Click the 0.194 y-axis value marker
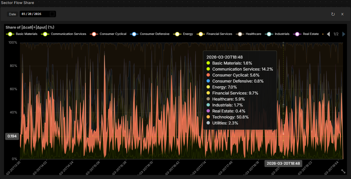The width and height of the screenshot is (351, 179). click(x=12, y=136)
